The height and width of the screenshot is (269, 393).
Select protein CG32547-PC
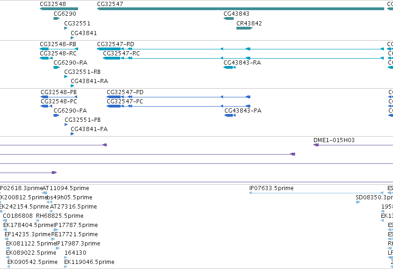tap(125, 102)
